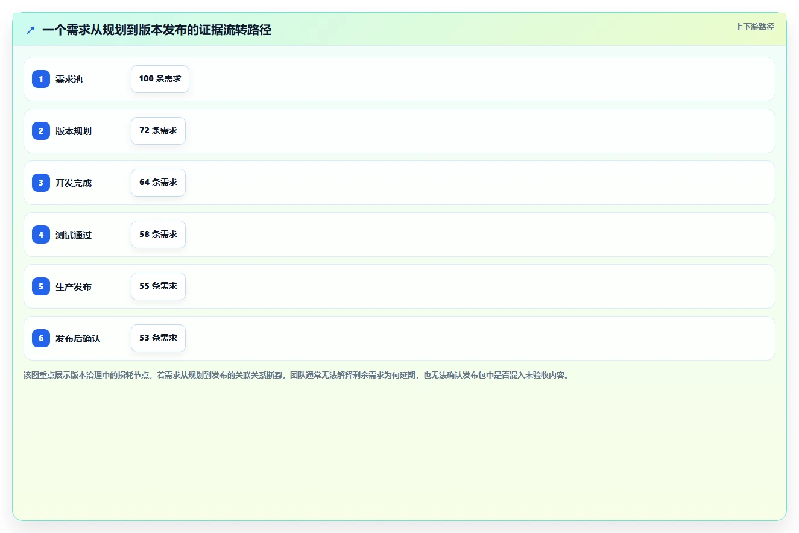The height and width of the screenshot is (533, 799).
Task: Select the 需求池 stage label
Action: (69, 80)
